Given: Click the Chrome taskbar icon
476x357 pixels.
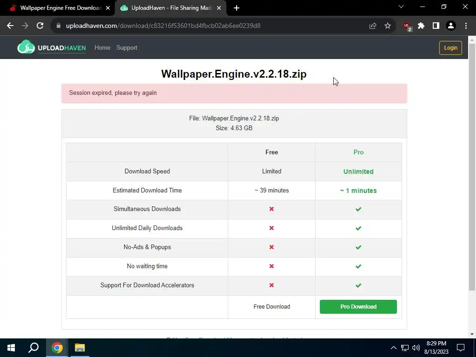Looking at the screenshot, I should pyautogui.click(x=57, y=348).
